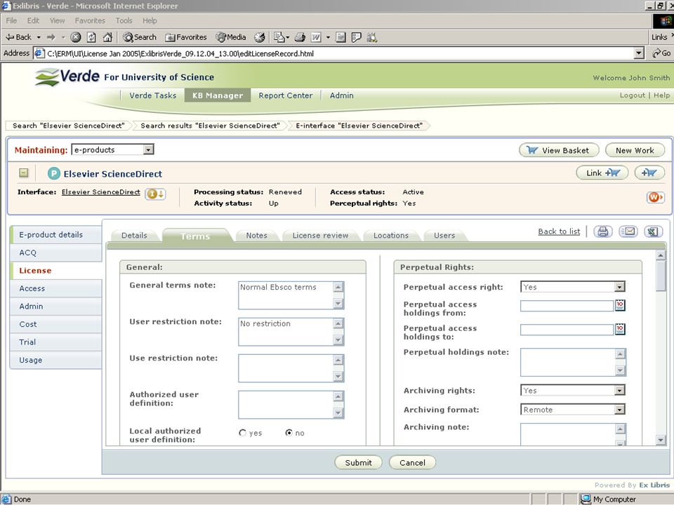Collapse the Elsevier ScienceDirect record with minus icon
The height and width of the screenshot is (505, 674).
pyautogui.click(x=24, y=173)
